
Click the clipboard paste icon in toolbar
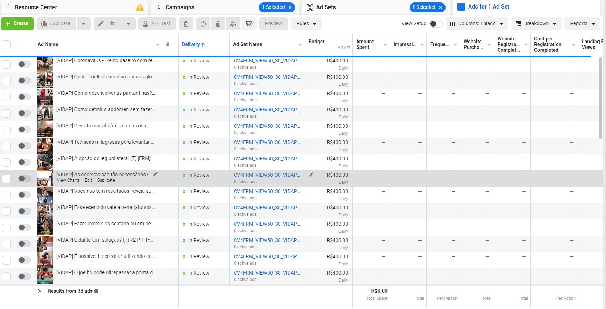click(186, 24)
